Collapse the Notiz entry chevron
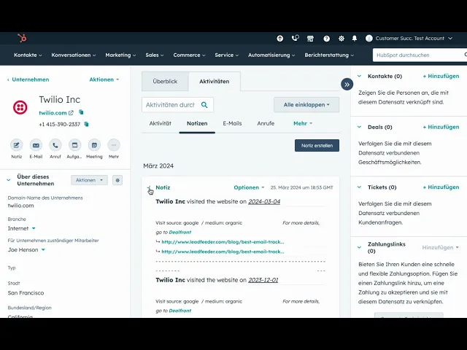The height and width of the screenshot is (350, 467). (x=149, y=187)
